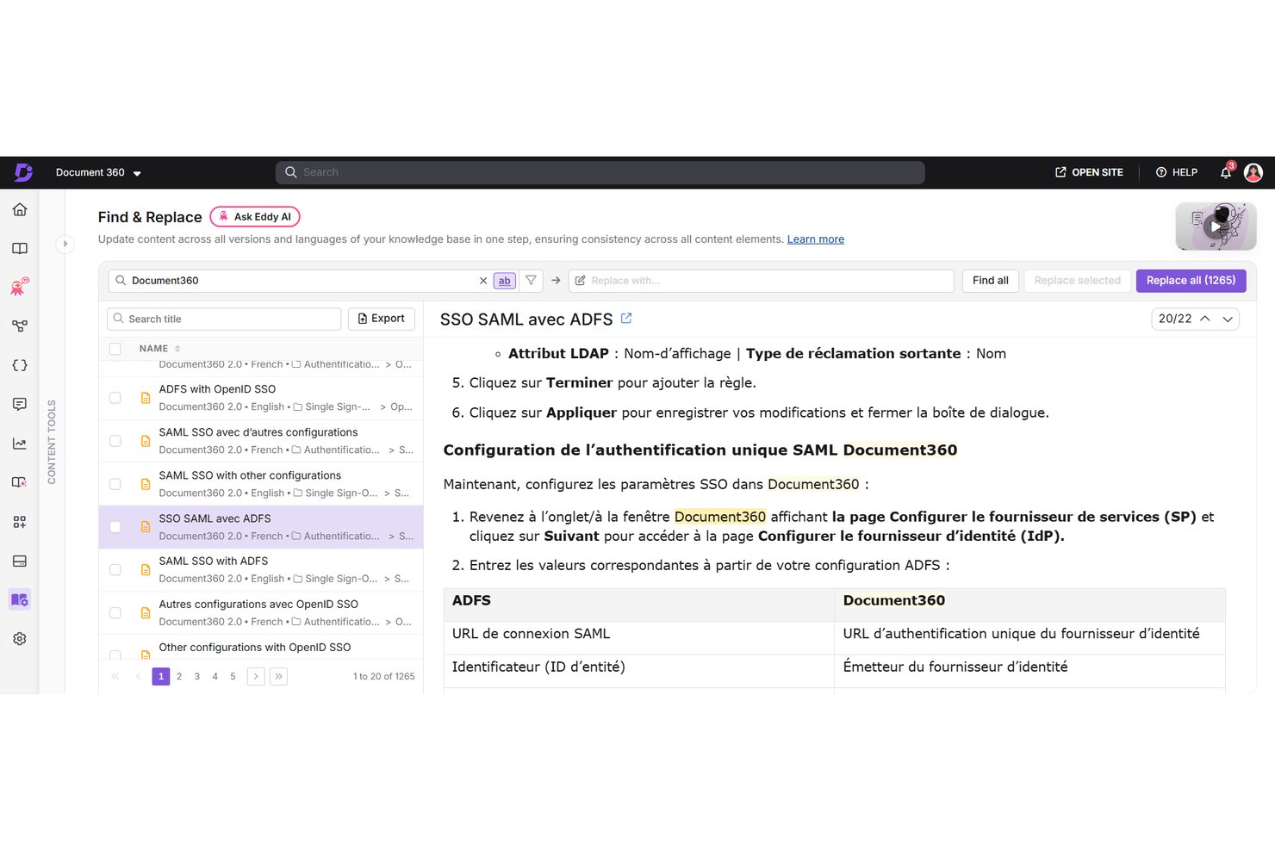Viewport: 1275px width, 850px height.
Task: Open the Autres configurations avec OpenID SSO article
Action: [x=258, y=605]
